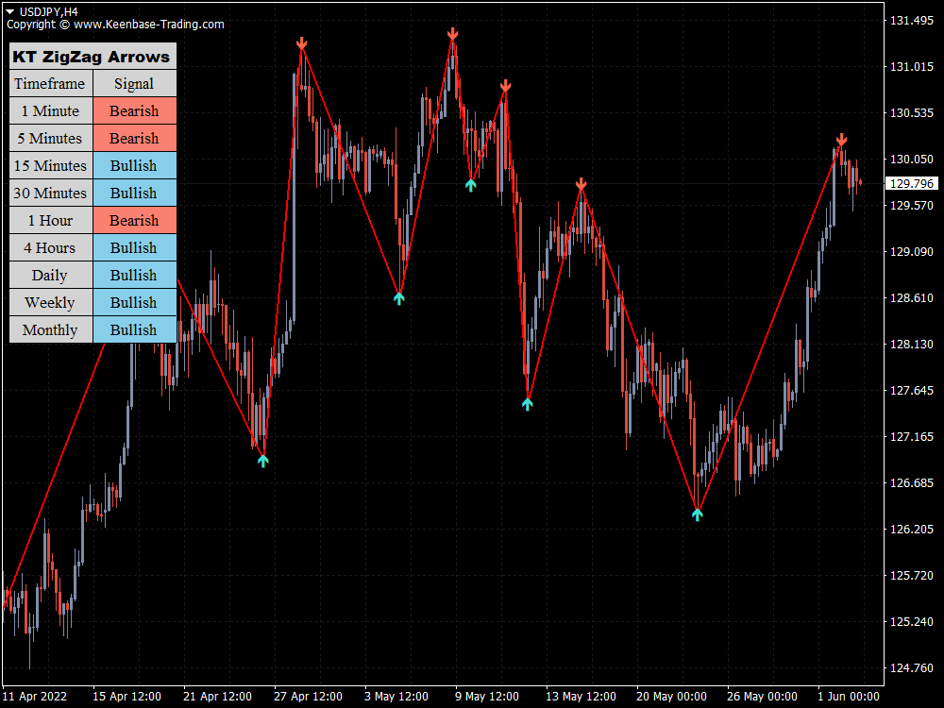Click the 126.205 price axis label

pyautogui.click(x=912, y=530)
